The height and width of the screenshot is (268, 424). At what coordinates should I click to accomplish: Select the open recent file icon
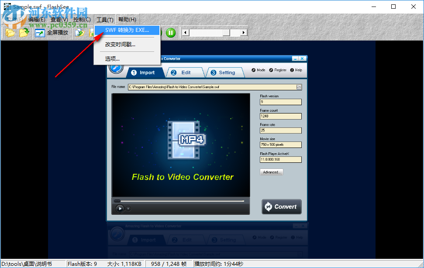(24, 33)
